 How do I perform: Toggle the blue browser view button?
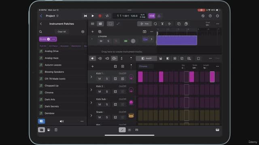pyautogui.click(x=41, y=121)
